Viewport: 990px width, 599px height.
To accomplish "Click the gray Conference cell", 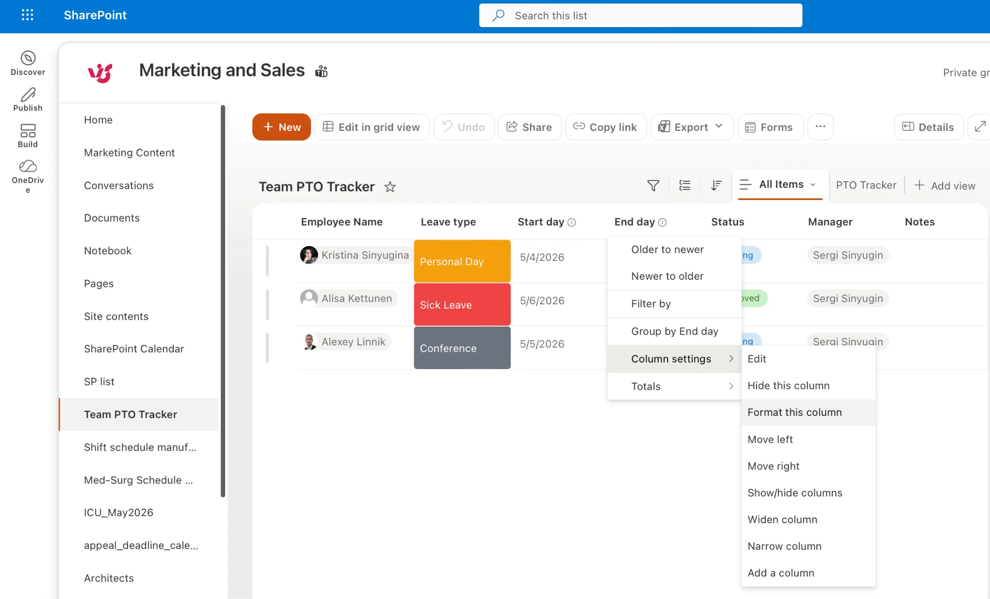I will click(462, 348).
